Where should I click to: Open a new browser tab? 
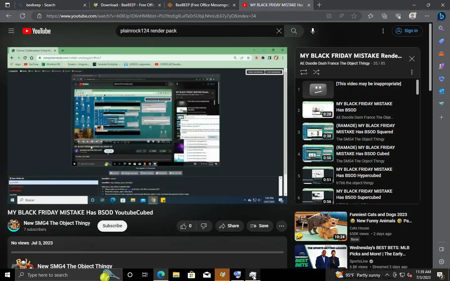coord(319,5)
